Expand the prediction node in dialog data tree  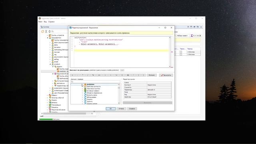(82, 84)
